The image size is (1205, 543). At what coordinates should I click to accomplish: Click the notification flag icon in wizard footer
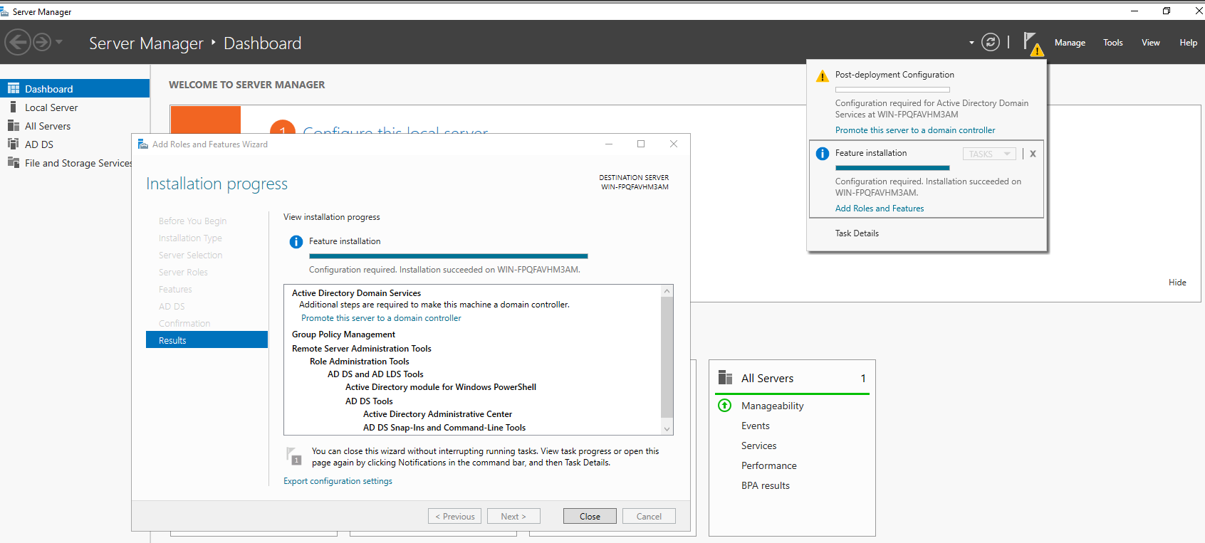pyautogui.click(x=293, y=455)
